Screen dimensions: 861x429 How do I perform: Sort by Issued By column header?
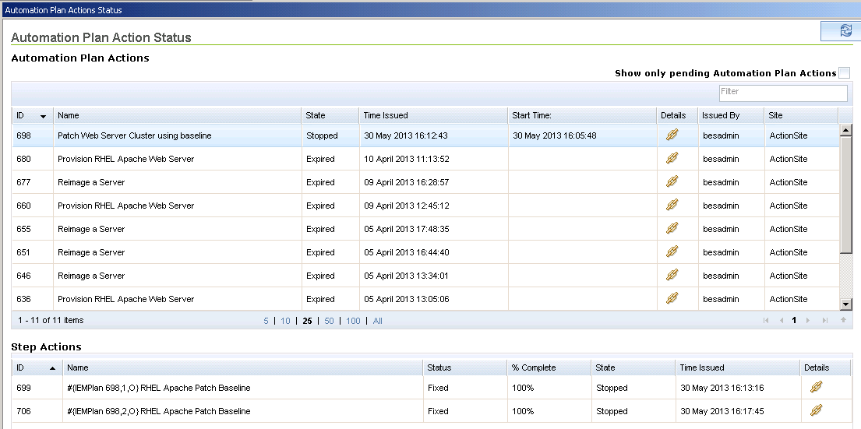click(731, 115)
